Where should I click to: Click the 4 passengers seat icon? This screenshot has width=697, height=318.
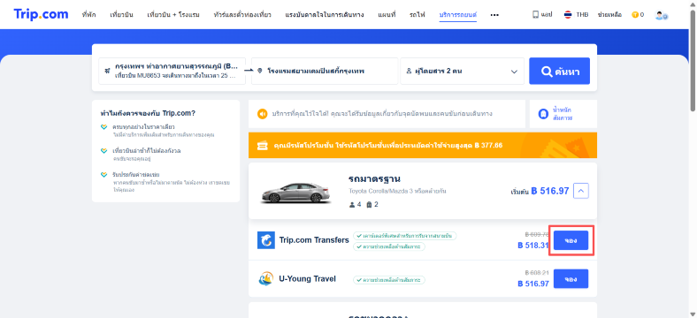click(352, 205)
